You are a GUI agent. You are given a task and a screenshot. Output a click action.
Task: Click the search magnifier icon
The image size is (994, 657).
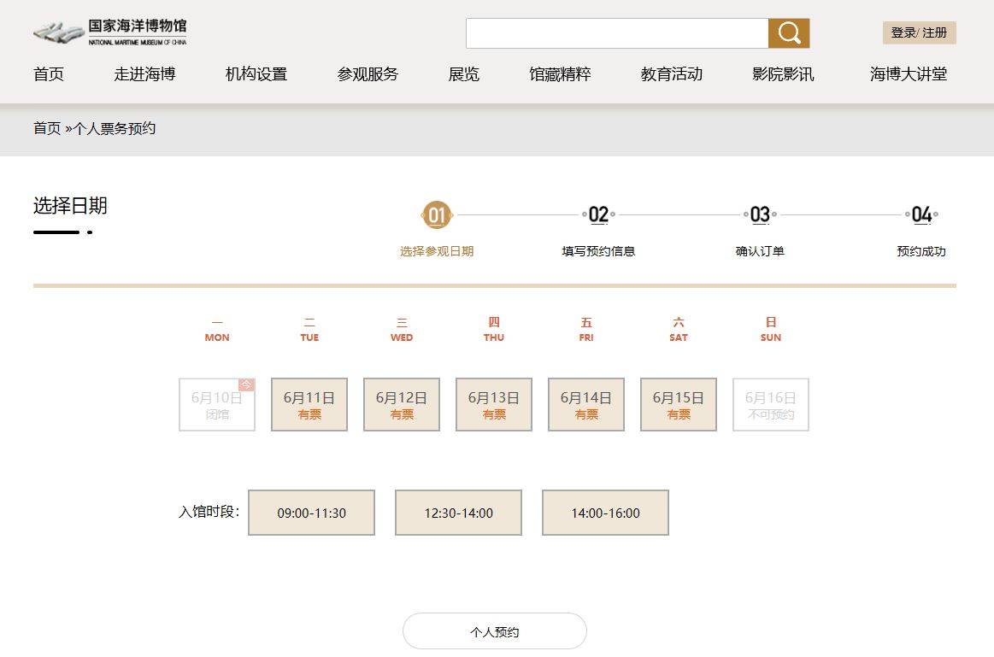click(x=787, y=32)
